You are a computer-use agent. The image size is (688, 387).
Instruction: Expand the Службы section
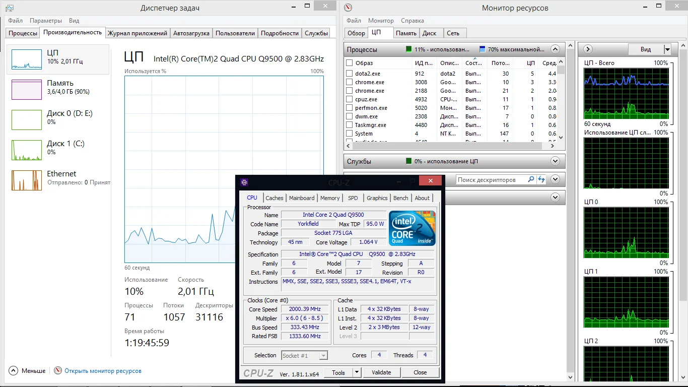pyautogui.click(x=555, y=161)
